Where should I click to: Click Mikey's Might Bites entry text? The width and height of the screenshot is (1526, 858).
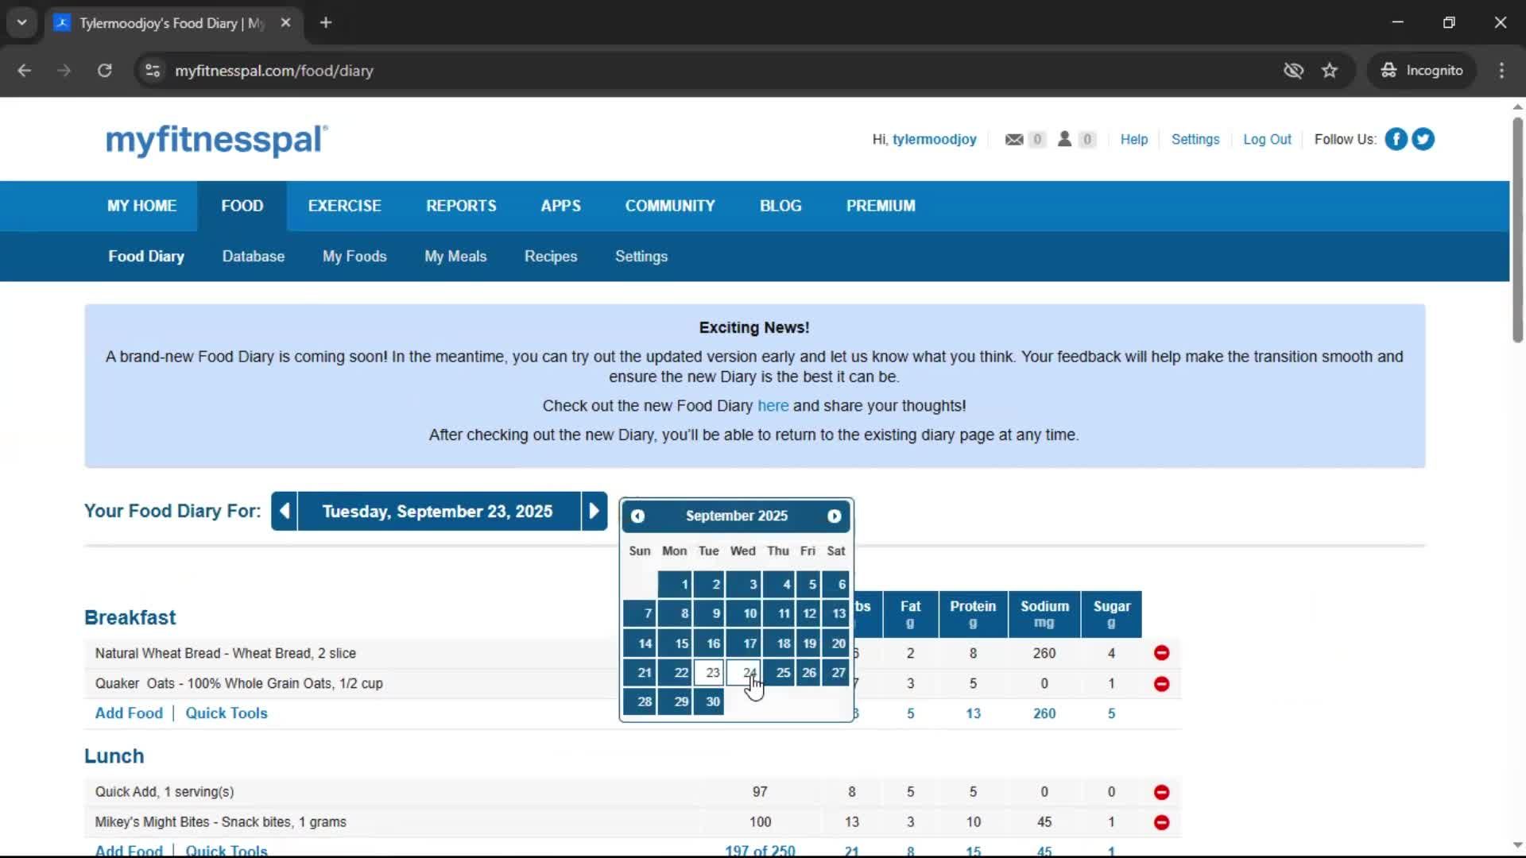(x=220, y=822)
